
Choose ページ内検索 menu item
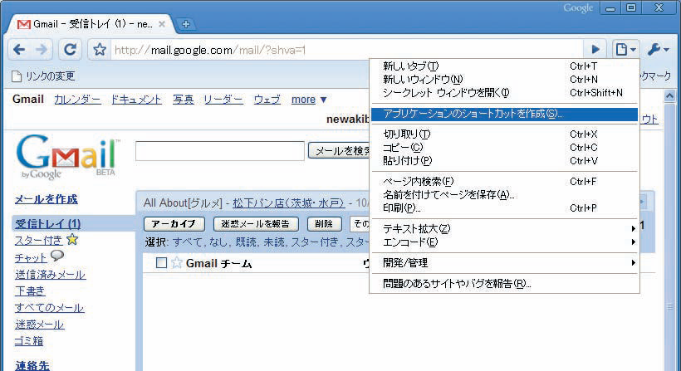504,182
